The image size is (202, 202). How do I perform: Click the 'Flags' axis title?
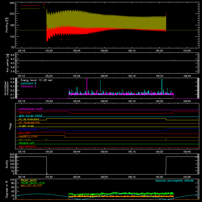[10, 126]
